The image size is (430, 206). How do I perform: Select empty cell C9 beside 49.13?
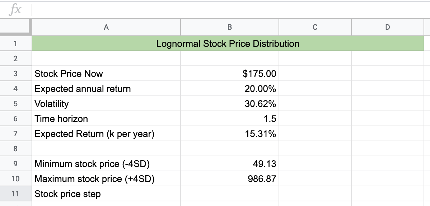point(315,164)
